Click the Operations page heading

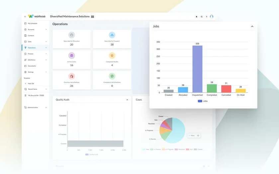[60, 24]
